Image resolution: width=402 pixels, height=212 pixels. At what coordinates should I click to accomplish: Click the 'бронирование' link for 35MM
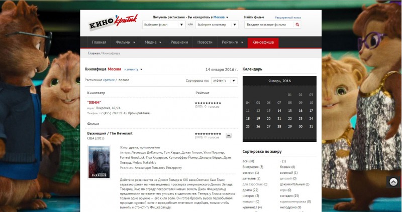[x=139, y=113]
